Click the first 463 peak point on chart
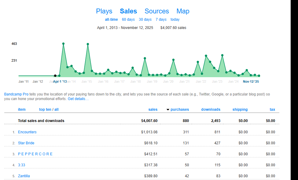This screenshot has width=298, height=180. 63,44
